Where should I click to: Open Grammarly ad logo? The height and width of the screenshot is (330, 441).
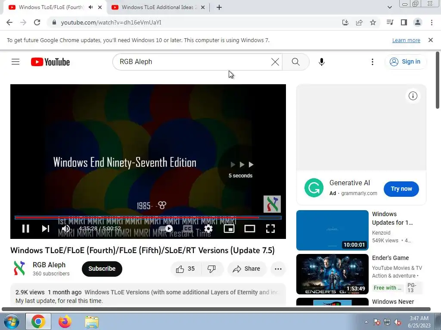click(314, 188)
